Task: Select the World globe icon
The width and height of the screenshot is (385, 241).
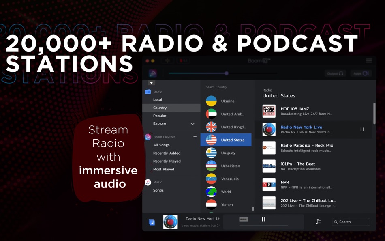Action: point(211,192)
